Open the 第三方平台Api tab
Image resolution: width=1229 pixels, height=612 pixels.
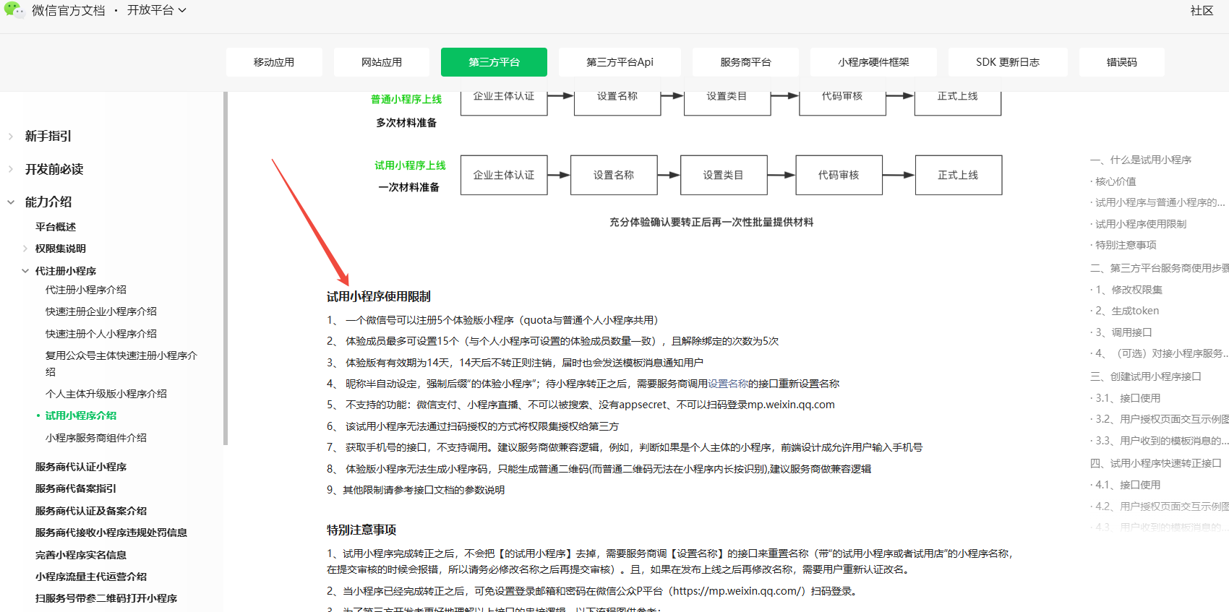620,62
